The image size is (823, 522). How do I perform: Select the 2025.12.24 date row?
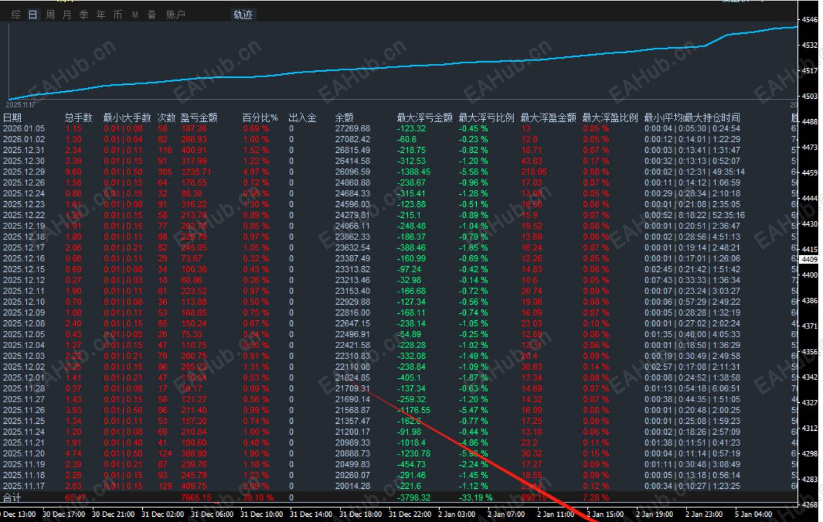(24, 194)
